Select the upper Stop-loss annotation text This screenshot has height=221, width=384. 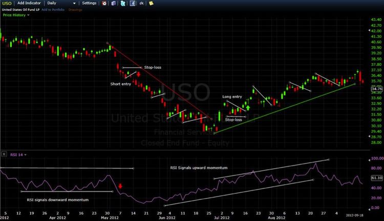click(153, 67)
